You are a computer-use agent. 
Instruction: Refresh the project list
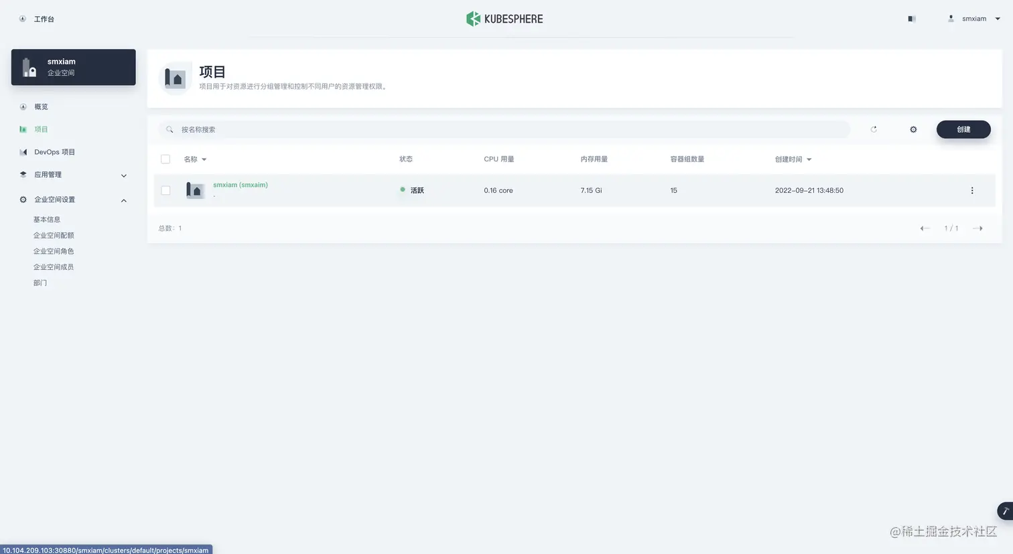[874, 129]
